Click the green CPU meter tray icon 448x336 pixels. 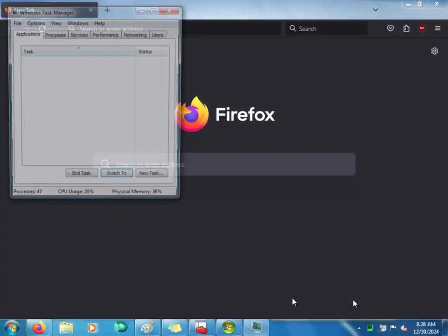[370, 328]
